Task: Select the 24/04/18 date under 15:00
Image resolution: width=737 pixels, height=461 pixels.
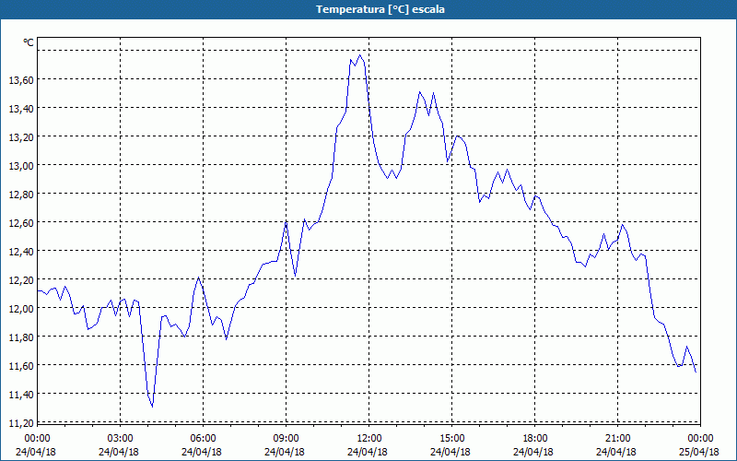Action: (x=450, y=452)
